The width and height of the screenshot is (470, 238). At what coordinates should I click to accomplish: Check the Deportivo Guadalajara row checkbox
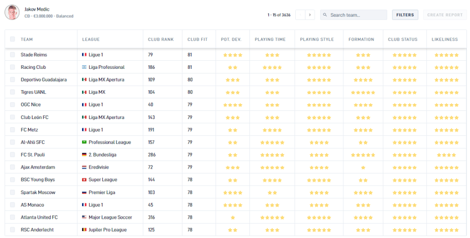(x=13, y=80)
